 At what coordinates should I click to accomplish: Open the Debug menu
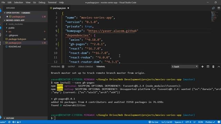click(42, 2)
